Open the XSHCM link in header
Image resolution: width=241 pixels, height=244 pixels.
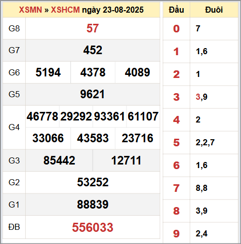65,10
